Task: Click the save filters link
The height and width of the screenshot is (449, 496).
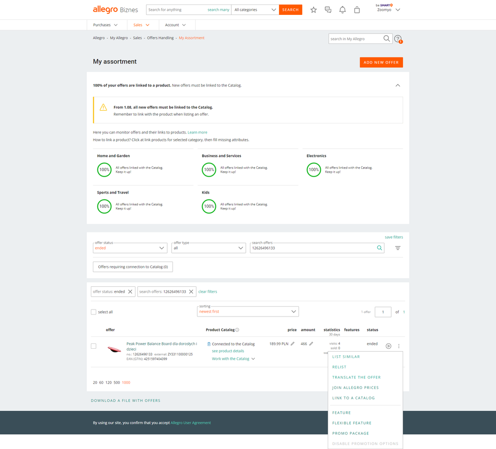Action: 394,237
